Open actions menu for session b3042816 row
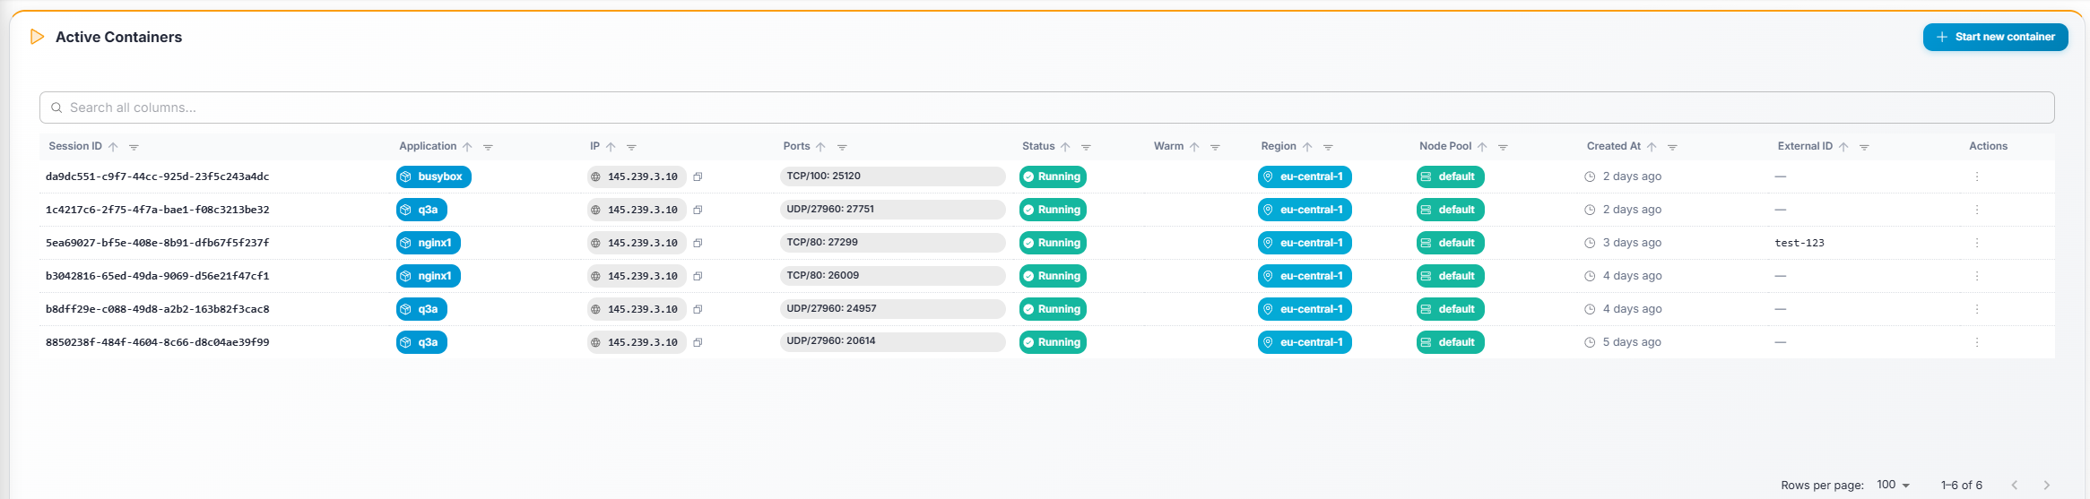 (1976, 276)
